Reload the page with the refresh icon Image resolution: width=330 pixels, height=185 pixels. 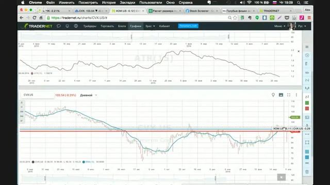click(x=35, y=18)
